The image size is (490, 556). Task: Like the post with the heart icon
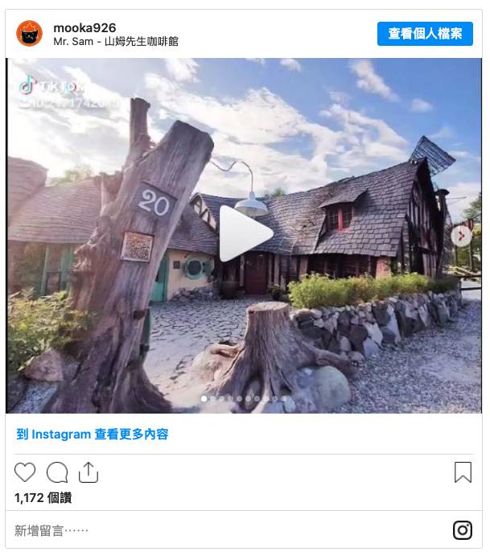(25, 472)
